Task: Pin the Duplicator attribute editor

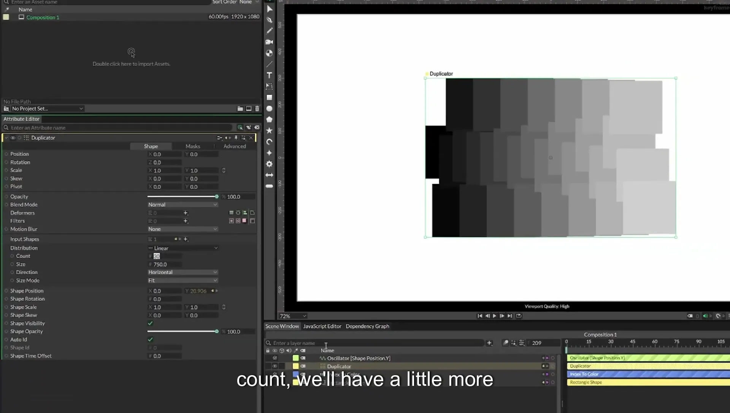Action: pyautogui.click(x=236, y=138)
